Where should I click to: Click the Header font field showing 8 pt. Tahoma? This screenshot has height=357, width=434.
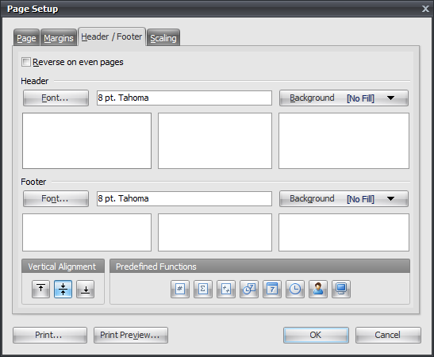pyautogui.click(x=184, y=98)
